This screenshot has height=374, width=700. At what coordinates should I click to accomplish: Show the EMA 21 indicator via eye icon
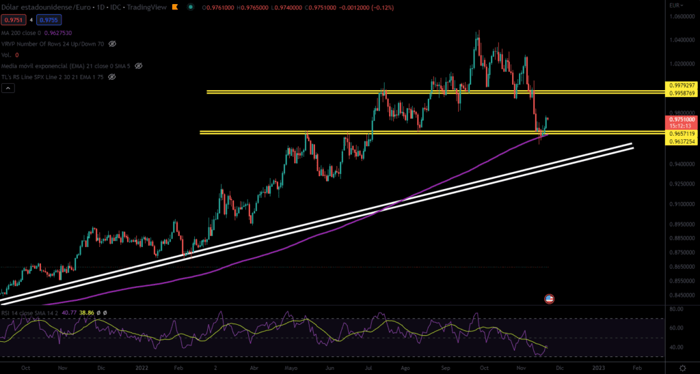pos(138,66)
